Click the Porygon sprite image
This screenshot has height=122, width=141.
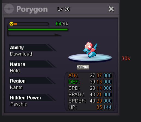[x=90, y=50]
